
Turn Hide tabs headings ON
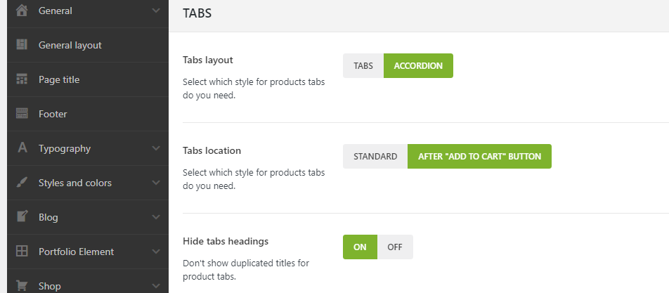click(x=360, y=247)
